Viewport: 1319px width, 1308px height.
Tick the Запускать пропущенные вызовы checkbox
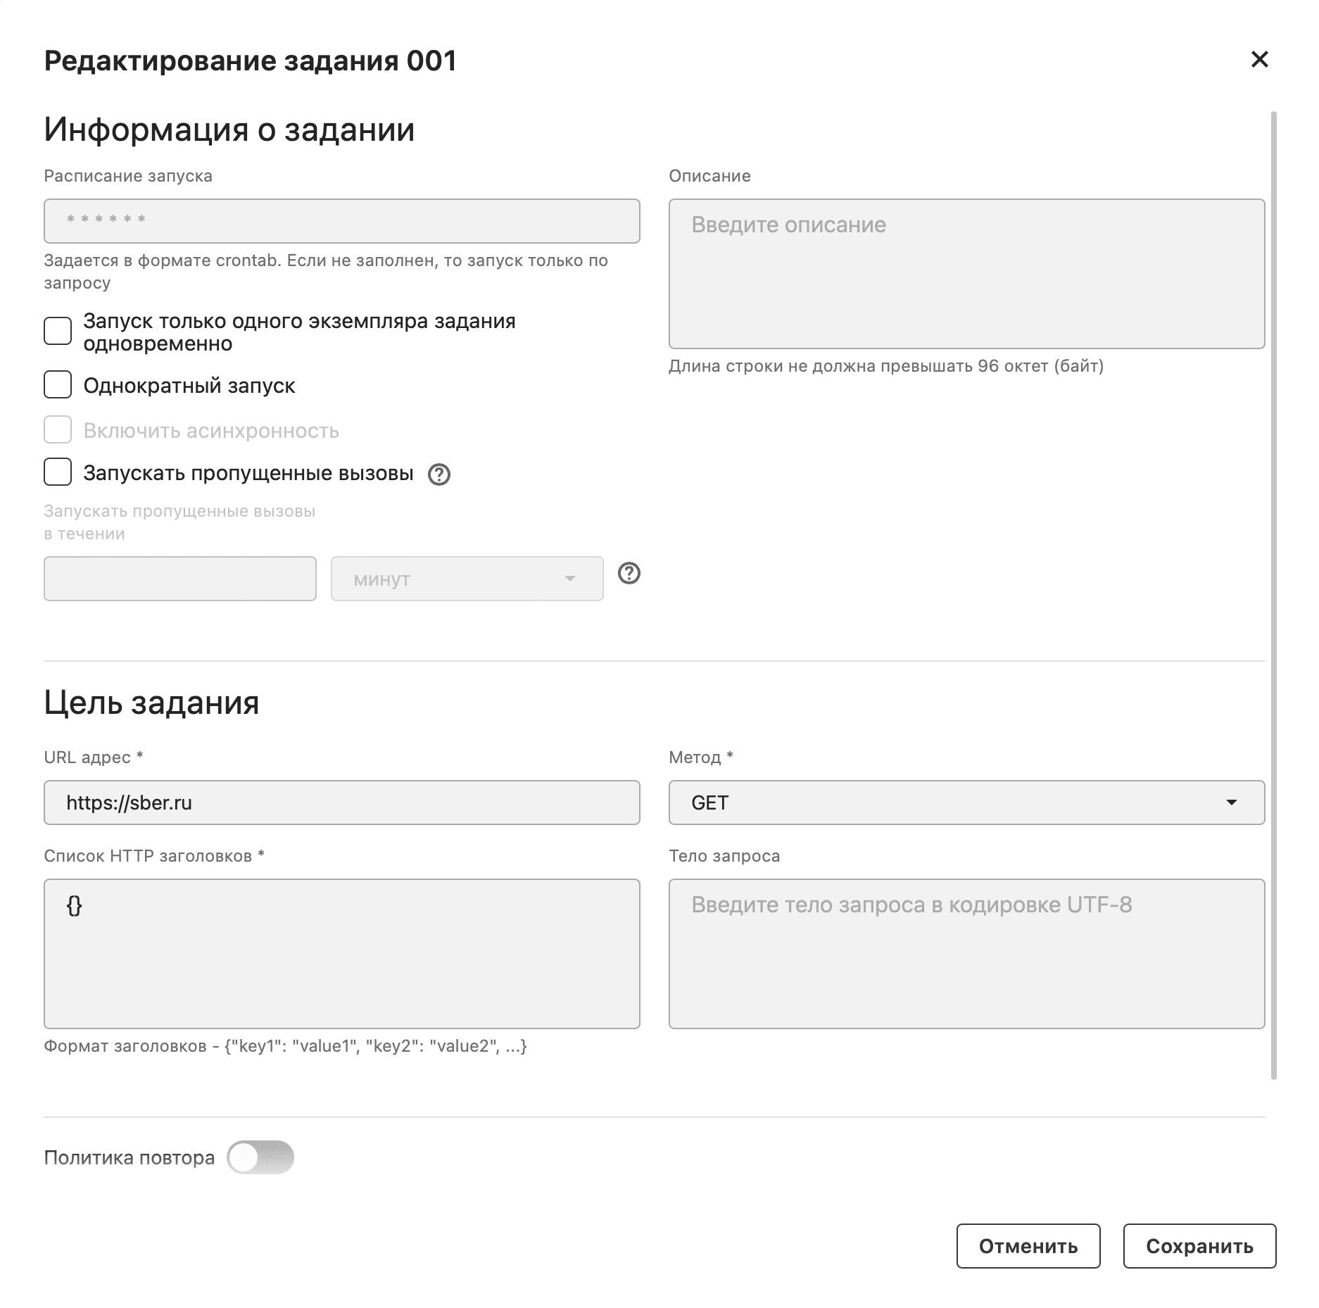tap(58, 472)
